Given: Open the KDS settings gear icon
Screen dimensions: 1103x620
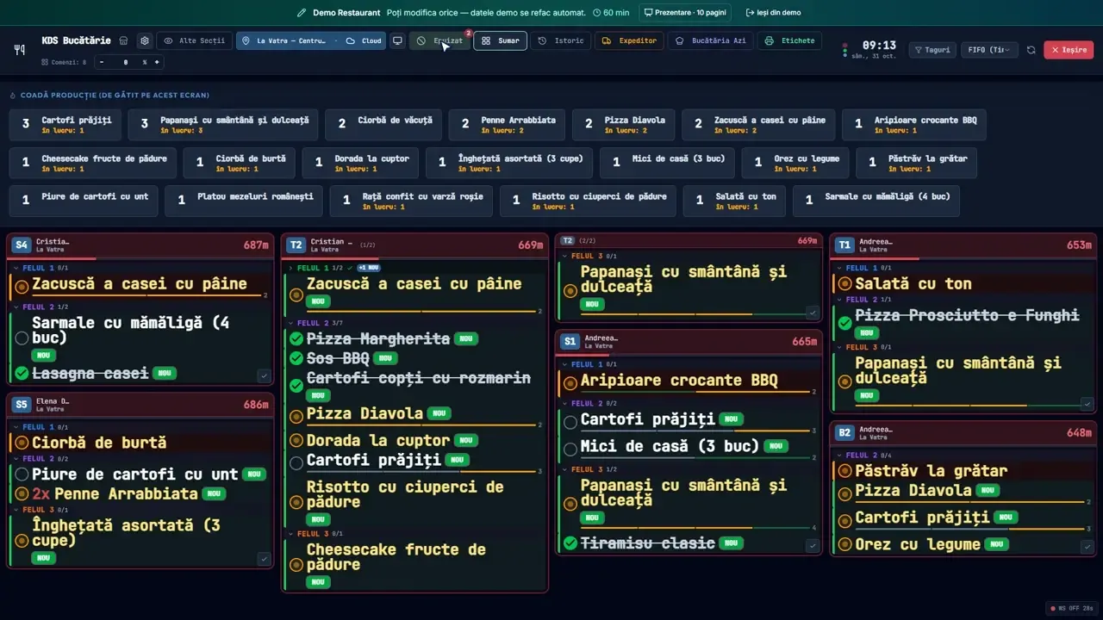Looking at the screenshot, I should 145,40.
